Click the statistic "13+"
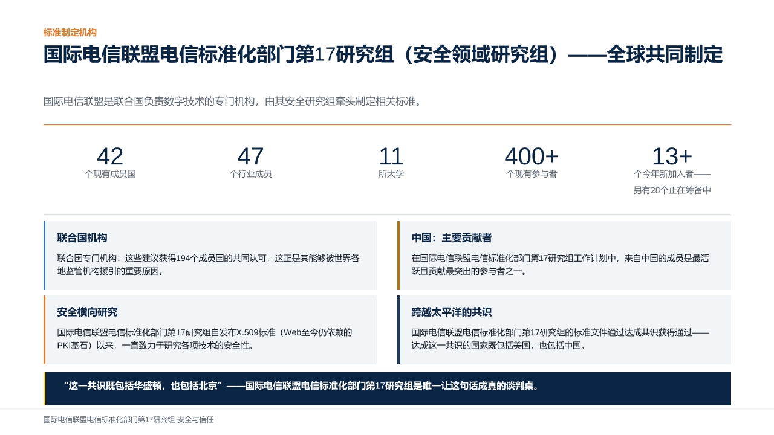Screen dimensions: 774x435 [x=672, y=156]
